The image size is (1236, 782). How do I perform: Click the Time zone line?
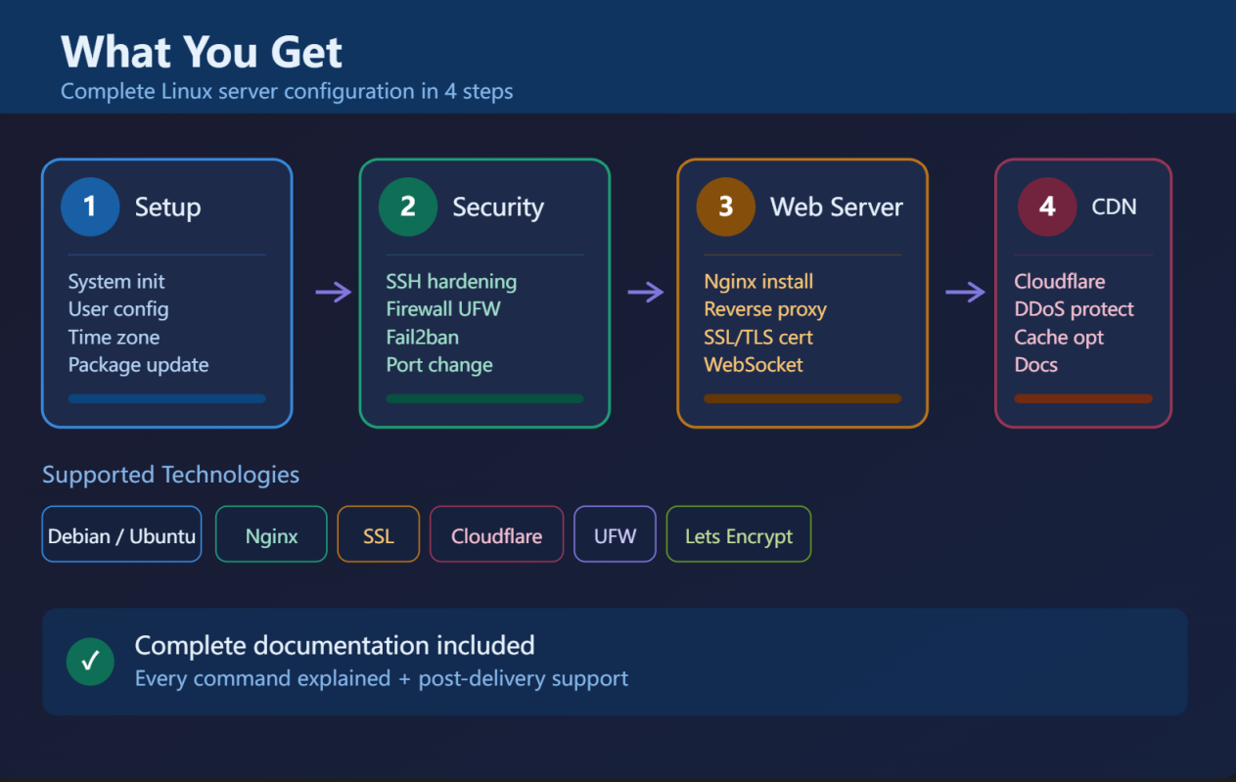coord(114,337)
